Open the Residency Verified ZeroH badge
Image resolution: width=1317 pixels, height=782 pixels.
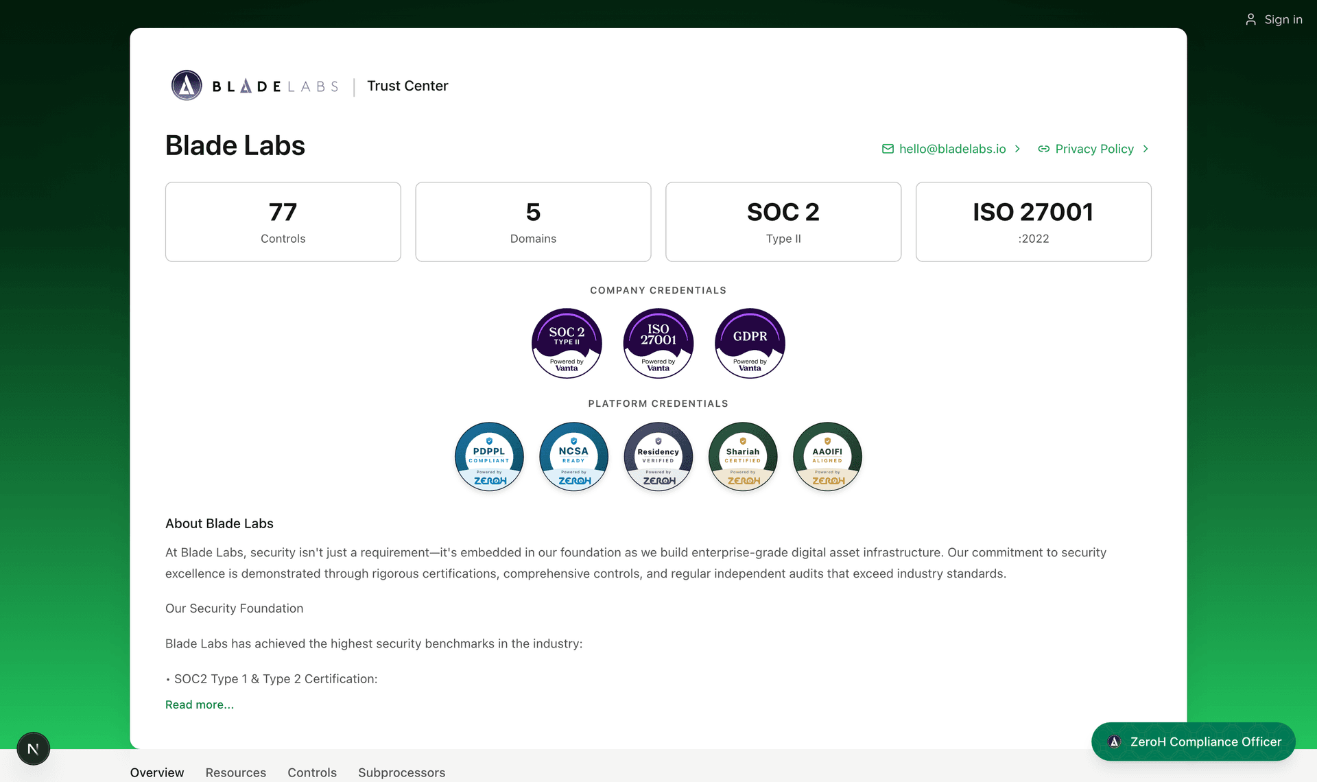coord(658,457)
